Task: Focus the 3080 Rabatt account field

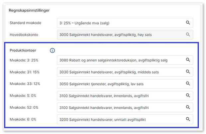Action: click(x=120, y=60)
